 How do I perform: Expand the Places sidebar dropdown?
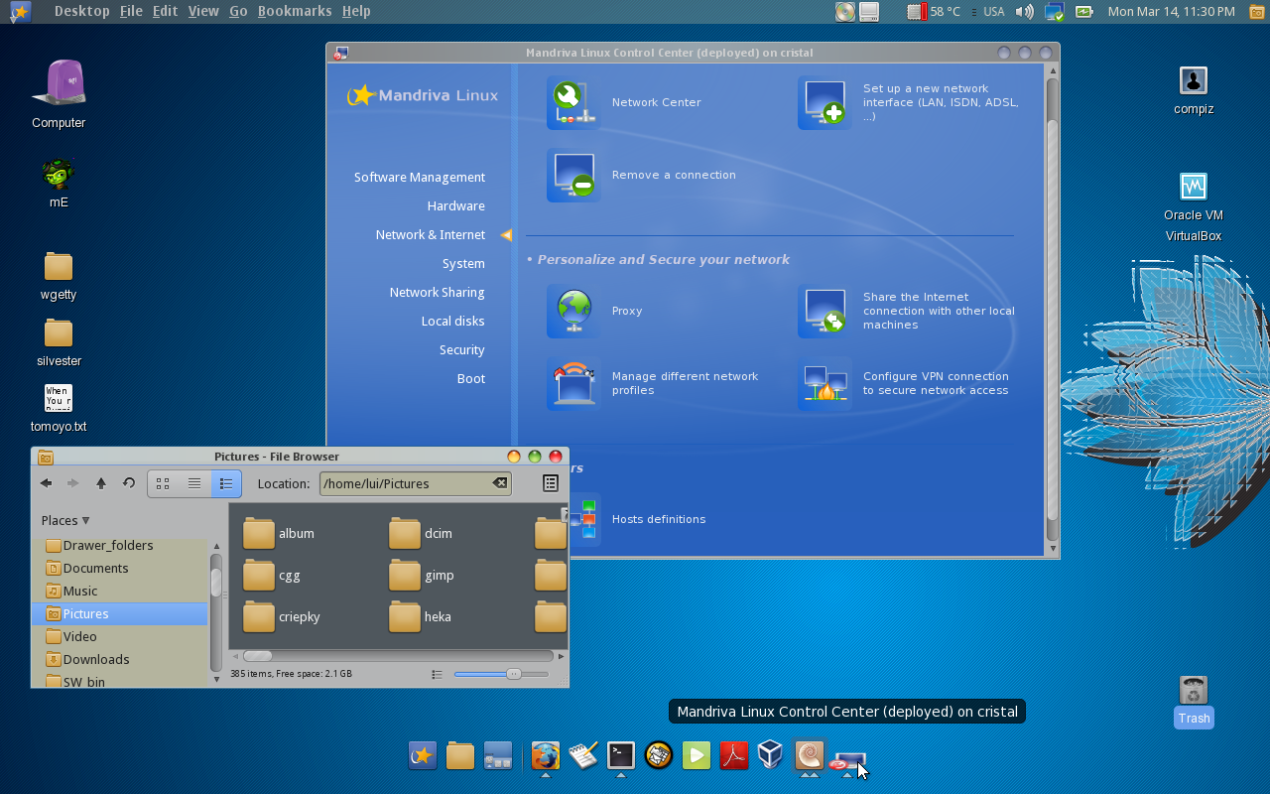65,520
